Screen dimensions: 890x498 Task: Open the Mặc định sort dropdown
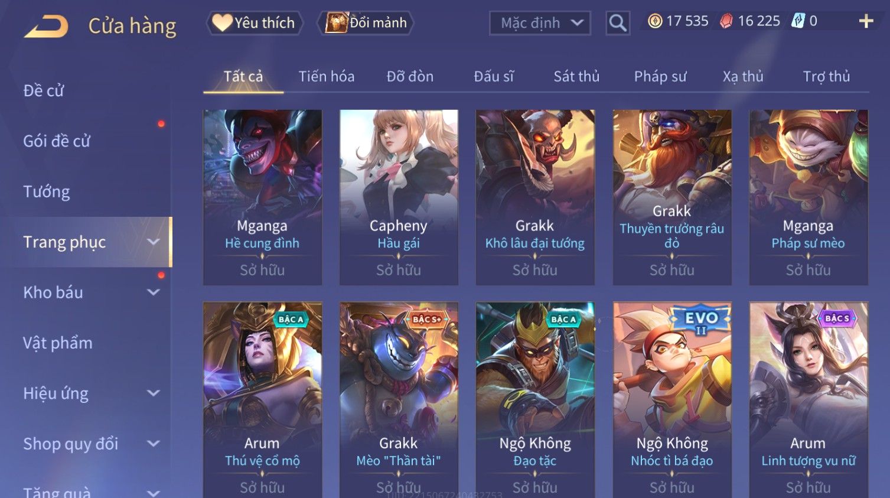click(x=540, y=23)
